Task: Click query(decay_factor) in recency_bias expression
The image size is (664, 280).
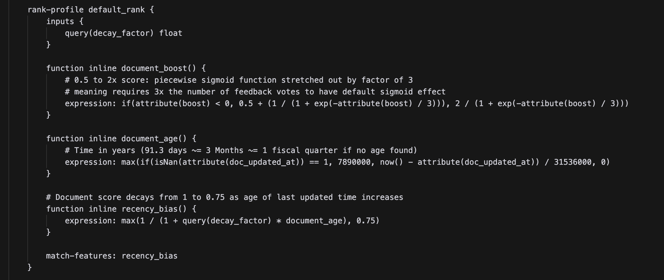Action: tap(227, 221)
